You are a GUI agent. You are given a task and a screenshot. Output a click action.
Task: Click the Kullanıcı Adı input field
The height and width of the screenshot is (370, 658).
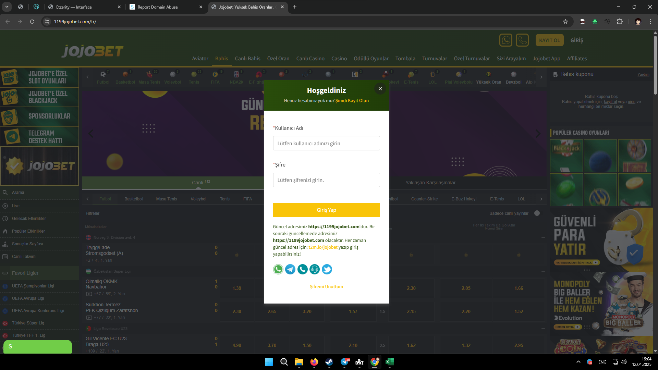(x=326, y=143)
